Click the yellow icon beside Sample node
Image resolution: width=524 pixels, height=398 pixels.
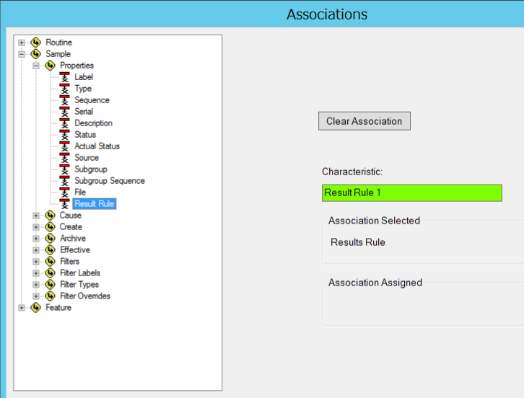coord(35,54)
